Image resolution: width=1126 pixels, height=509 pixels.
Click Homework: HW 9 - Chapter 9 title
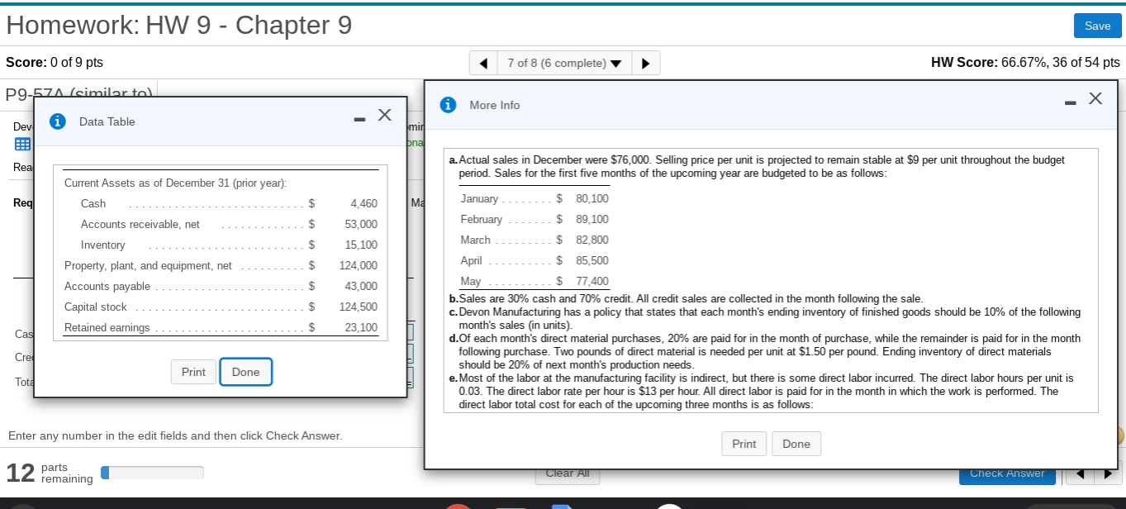[x=179, y=26]
